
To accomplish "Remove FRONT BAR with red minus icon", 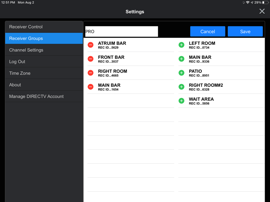I will click(x=90, y=59).
